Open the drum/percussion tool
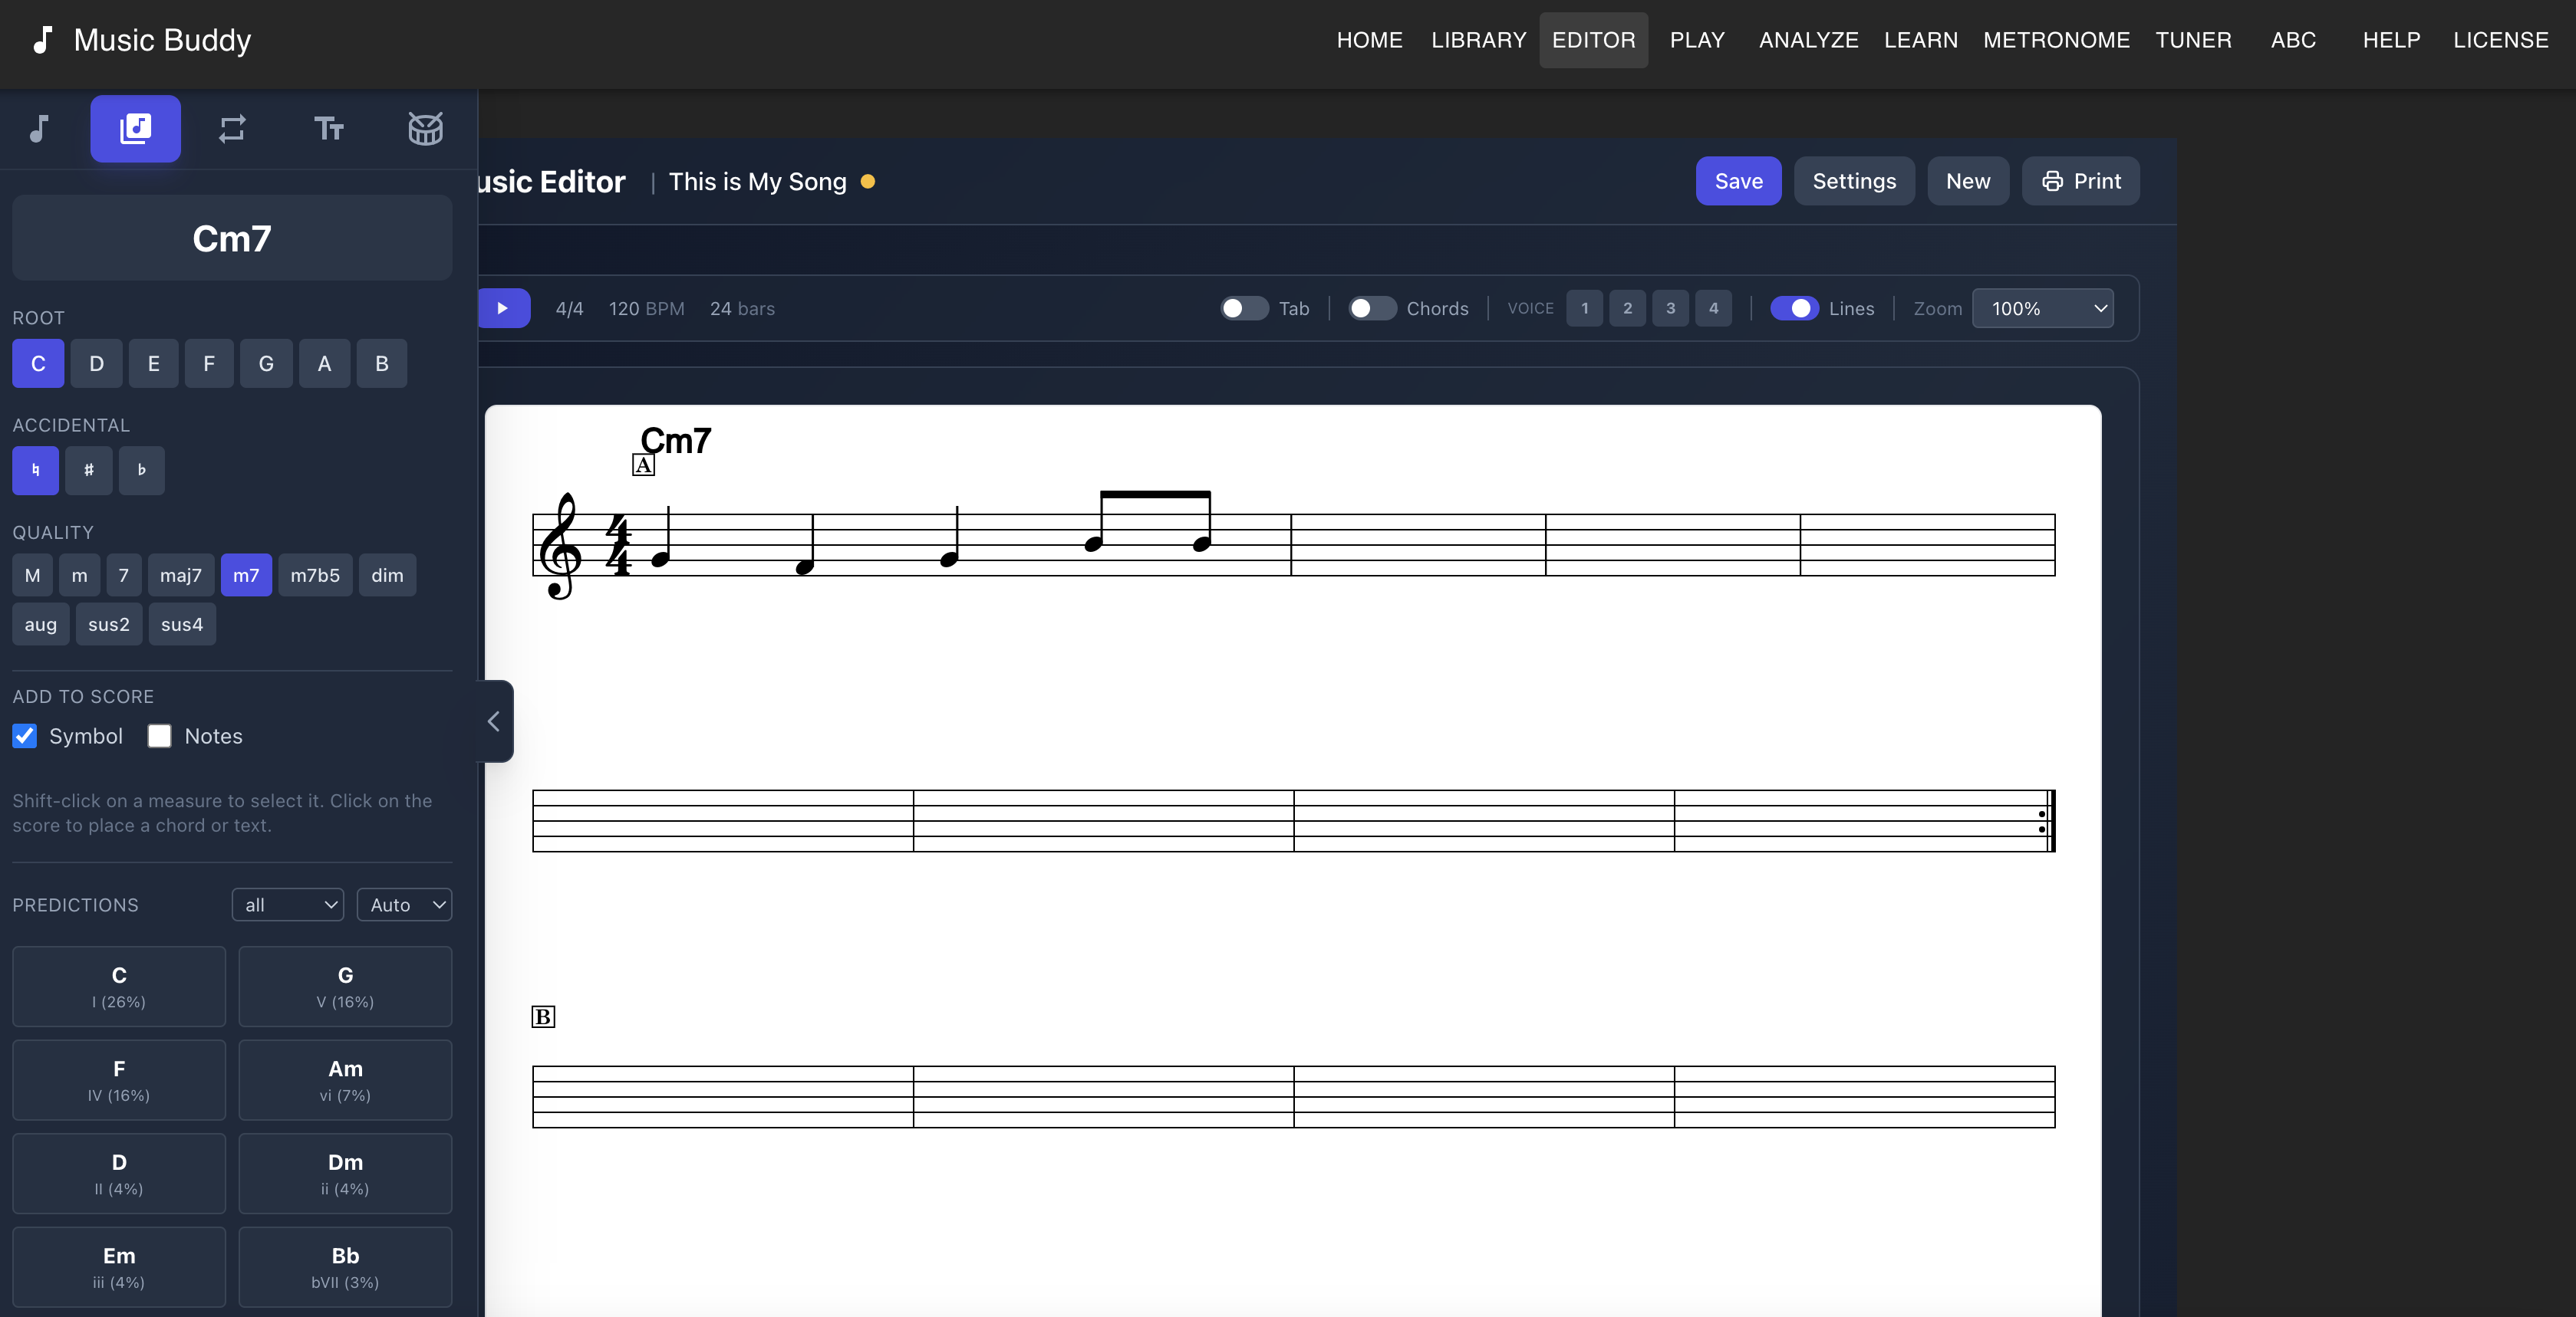This screenshot has width=2576, height=1317. [x=424, y=128]
